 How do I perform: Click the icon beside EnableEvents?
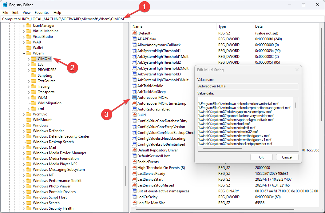[134, 162]
